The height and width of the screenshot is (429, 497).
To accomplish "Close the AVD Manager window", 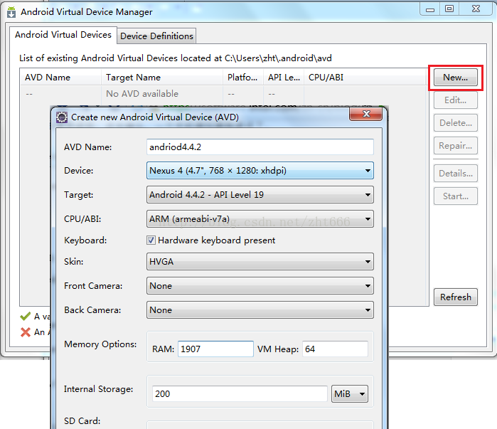I will click(476, 9).
